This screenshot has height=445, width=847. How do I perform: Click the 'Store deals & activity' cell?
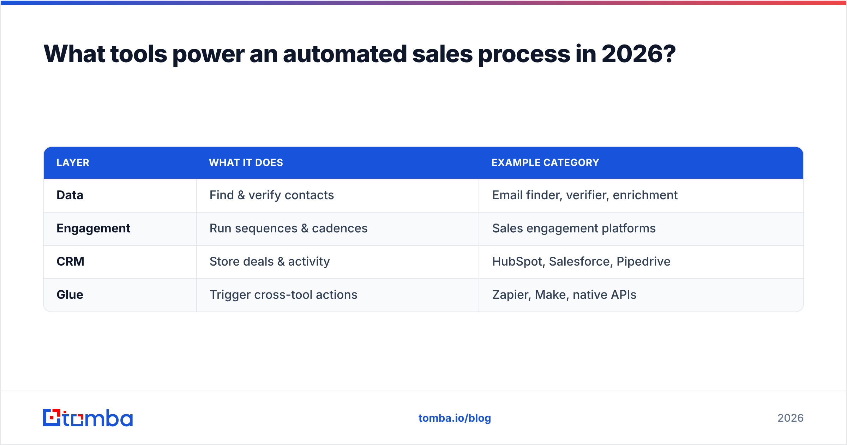coord(338,262)
